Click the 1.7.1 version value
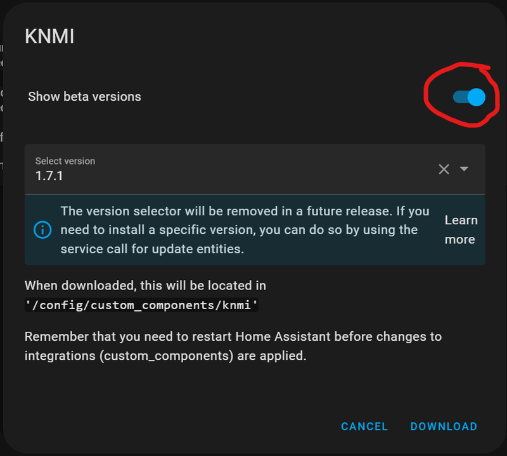507x456 pixels. pos(49,176)
